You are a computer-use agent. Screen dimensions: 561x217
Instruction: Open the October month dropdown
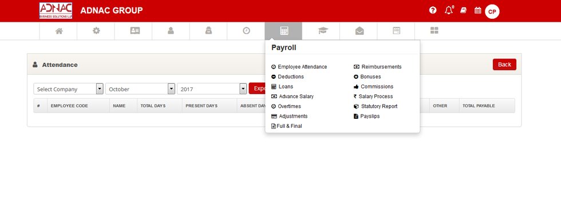coord(140,89)
